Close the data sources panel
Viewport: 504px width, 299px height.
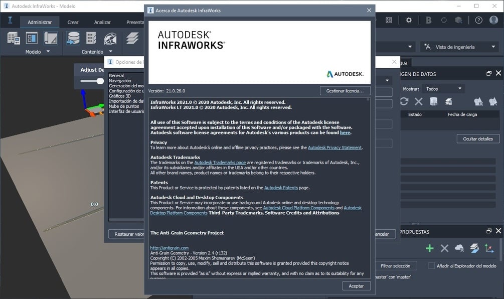[x=498, y=73]
